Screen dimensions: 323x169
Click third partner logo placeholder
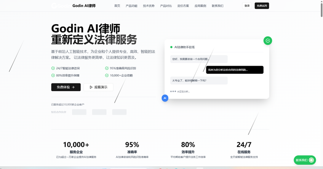[119, 112]
